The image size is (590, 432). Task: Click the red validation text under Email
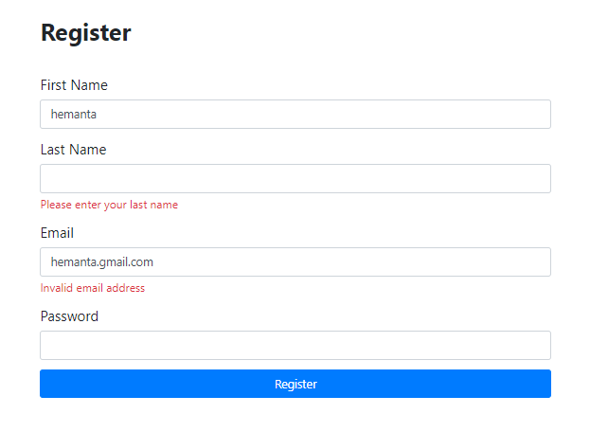click(93, 288)
